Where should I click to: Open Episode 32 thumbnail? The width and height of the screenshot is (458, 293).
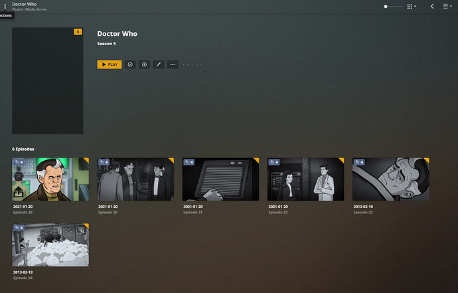(x=305, y=179)
